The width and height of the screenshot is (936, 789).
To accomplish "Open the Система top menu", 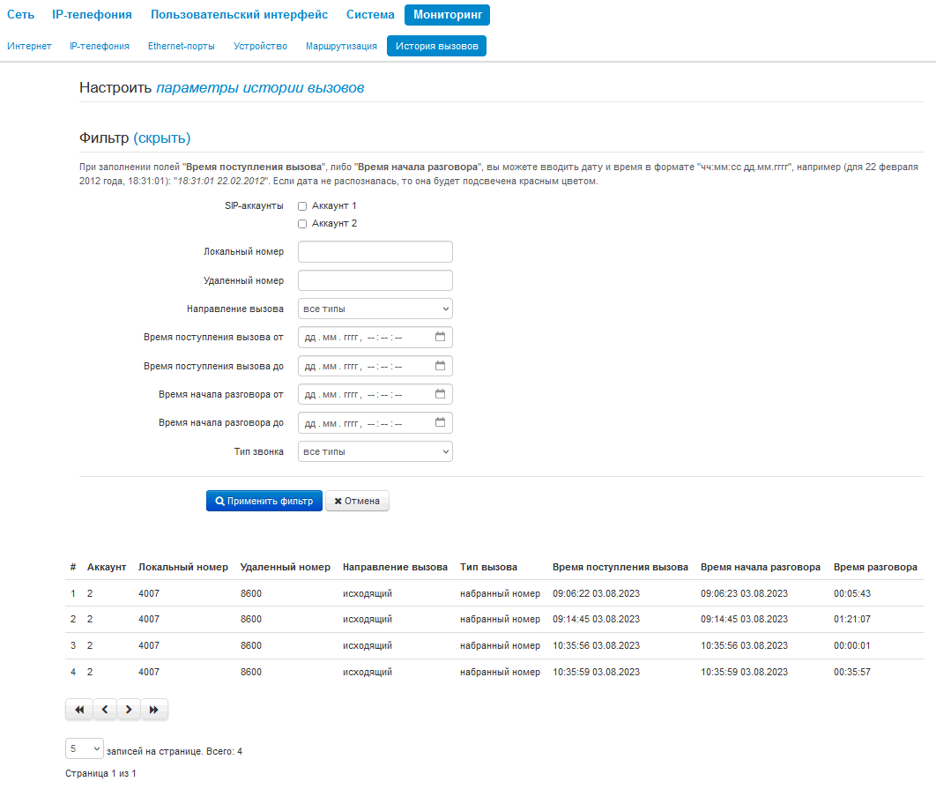I will click(x=370, y=15).
